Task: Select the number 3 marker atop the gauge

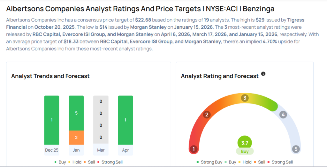Action: [x=245, y=98]
